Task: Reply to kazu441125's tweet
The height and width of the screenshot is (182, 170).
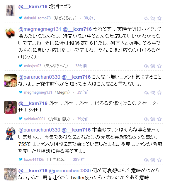Action: click(146, 160)
